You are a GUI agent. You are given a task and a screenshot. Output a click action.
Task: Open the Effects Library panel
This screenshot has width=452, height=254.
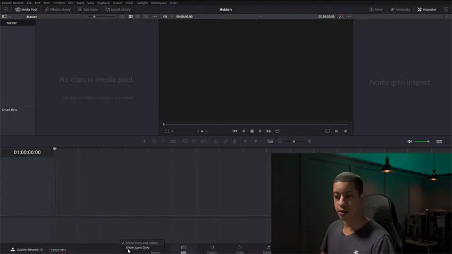[57, 10]
